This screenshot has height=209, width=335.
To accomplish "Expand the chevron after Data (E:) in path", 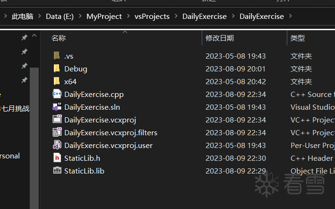I will coord(80,16).
